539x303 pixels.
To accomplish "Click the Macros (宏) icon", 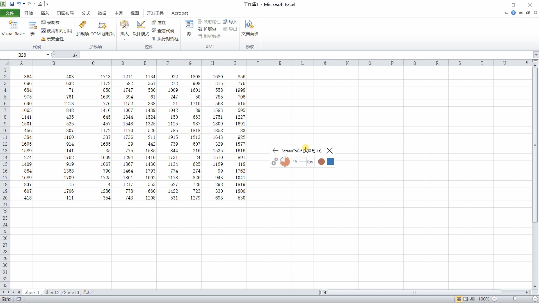I will (x=33, y=28).
